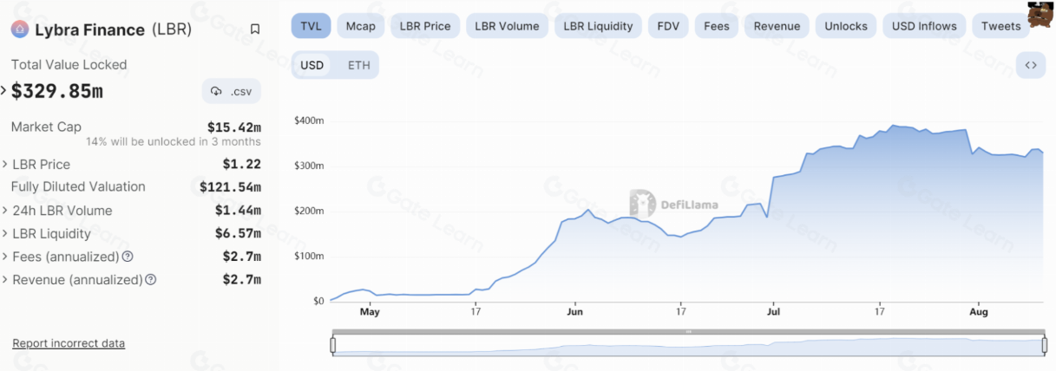Click the help icon next to Revenue (annualized)
1056x371 pixels.
151,280
